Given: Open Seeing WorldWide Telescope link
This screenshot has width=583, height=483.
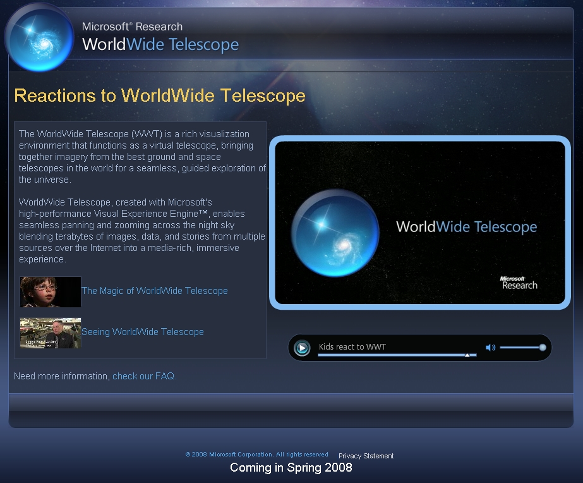Looking at the screenshot, I should (x=143, y=331).
